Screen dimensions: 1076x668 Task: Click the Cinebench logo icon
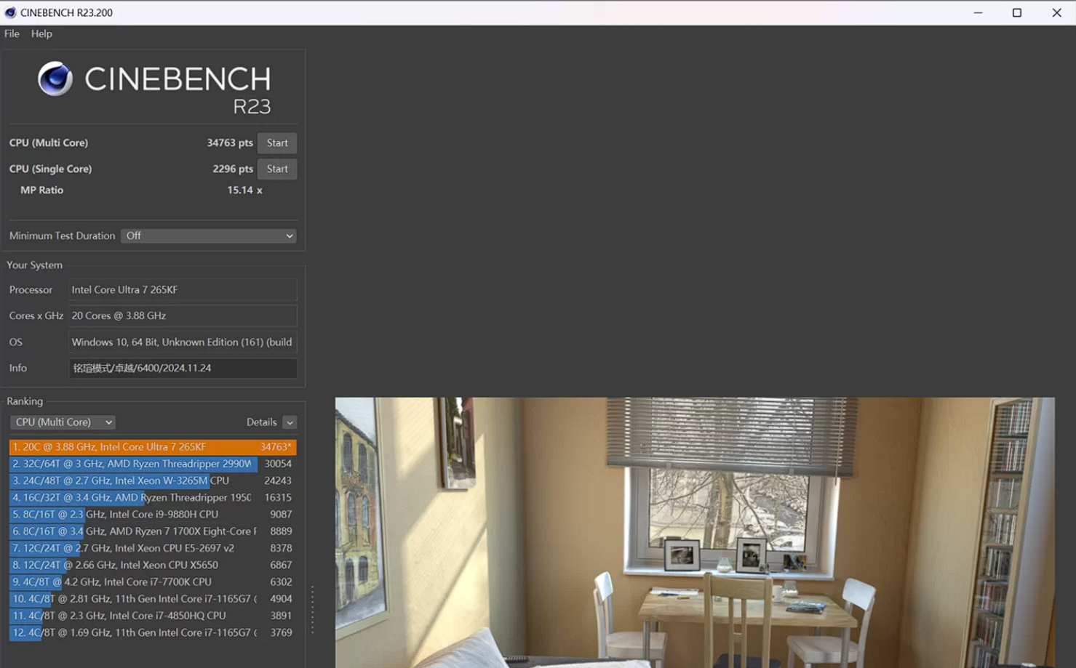click(55, 79)
